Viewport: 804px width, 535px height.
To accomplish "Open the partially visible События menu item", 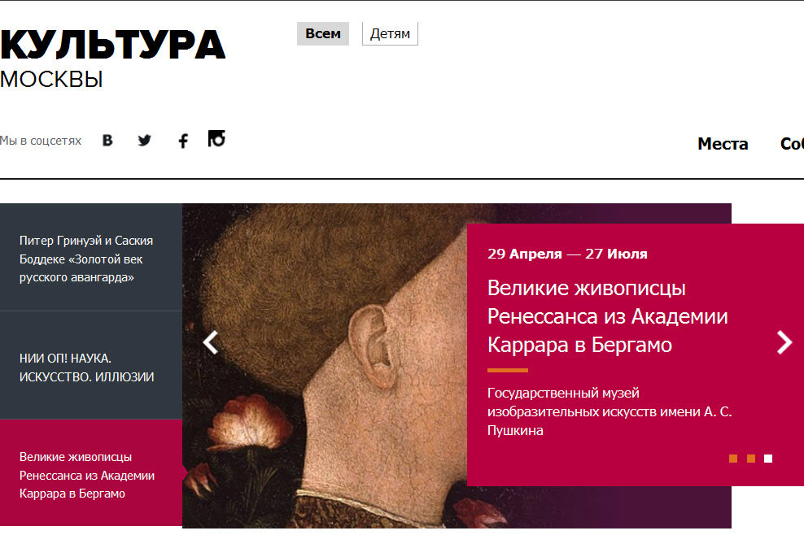I will pos(793,144).
